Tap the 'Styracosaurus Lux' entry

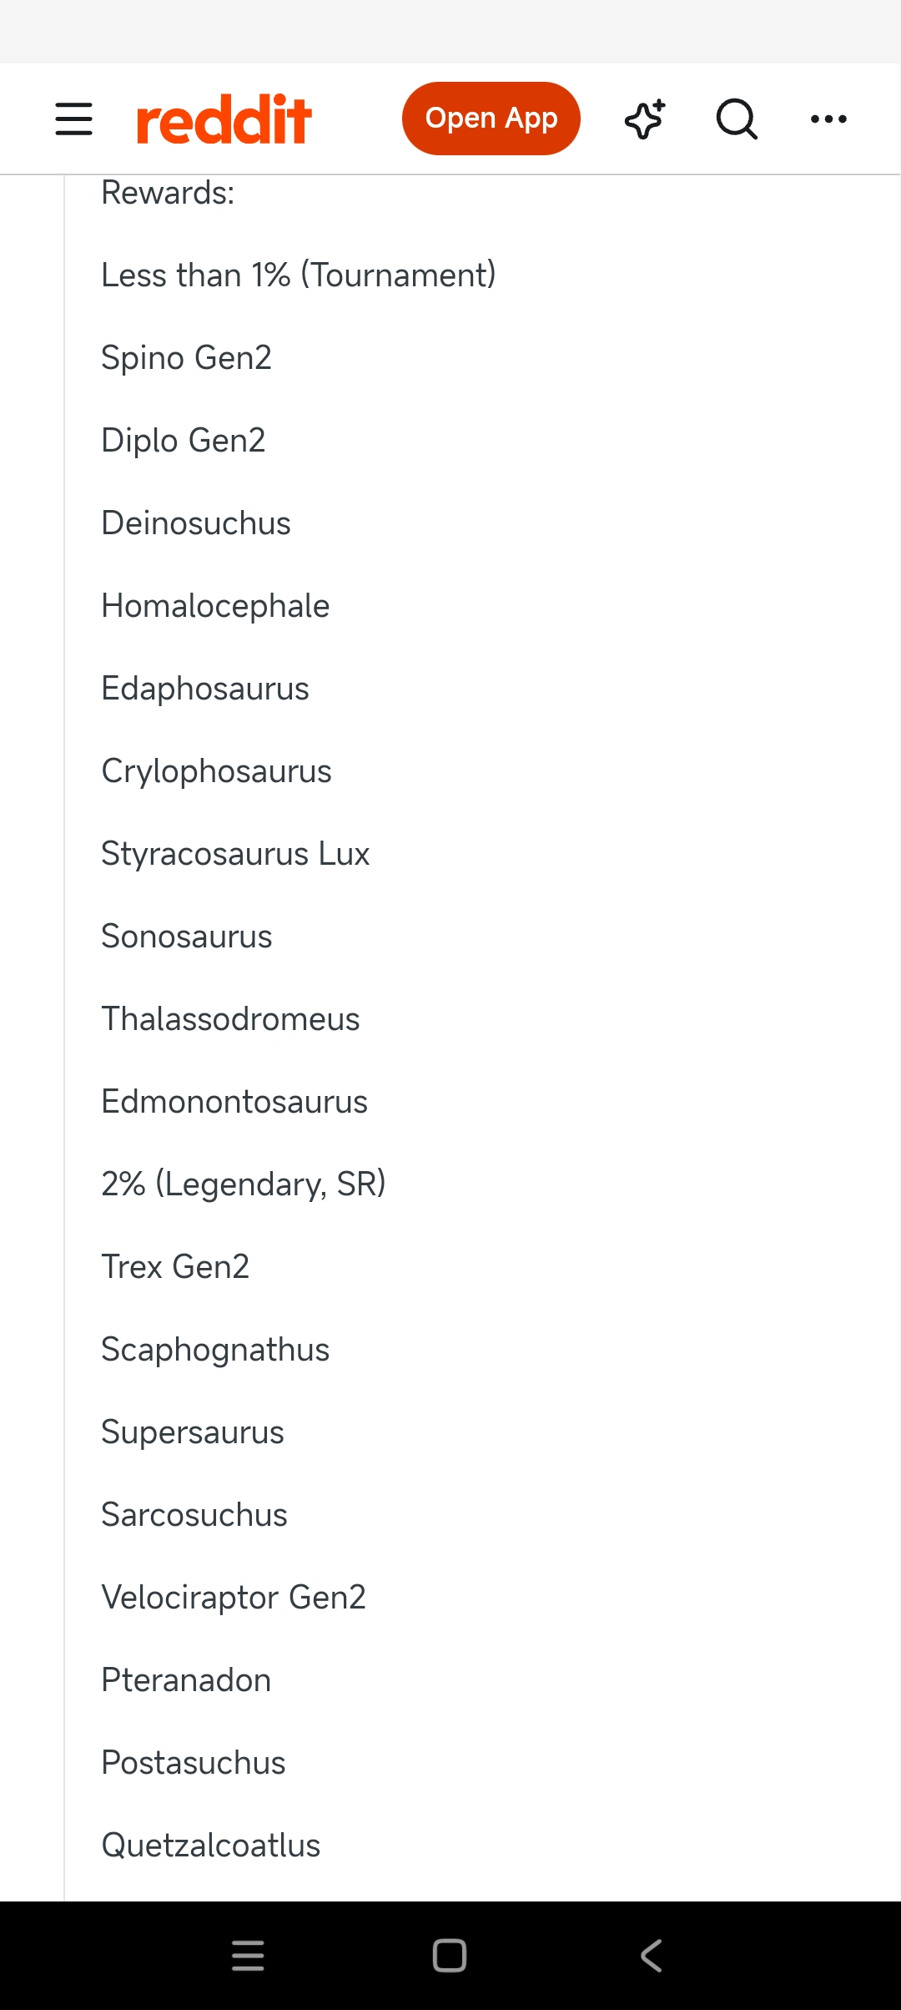coord(235,854)
